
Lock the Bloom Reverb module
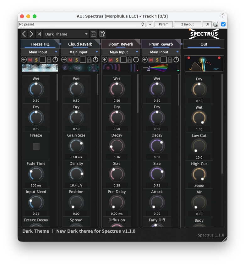pos(129,60)
